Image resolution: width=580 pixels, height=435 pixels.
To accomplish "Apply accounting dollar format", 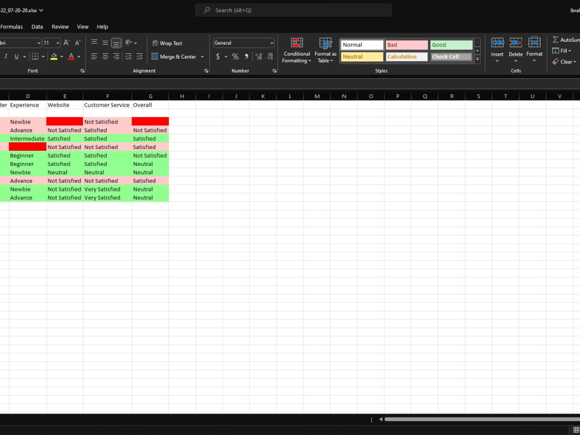I will click(218, 57).
